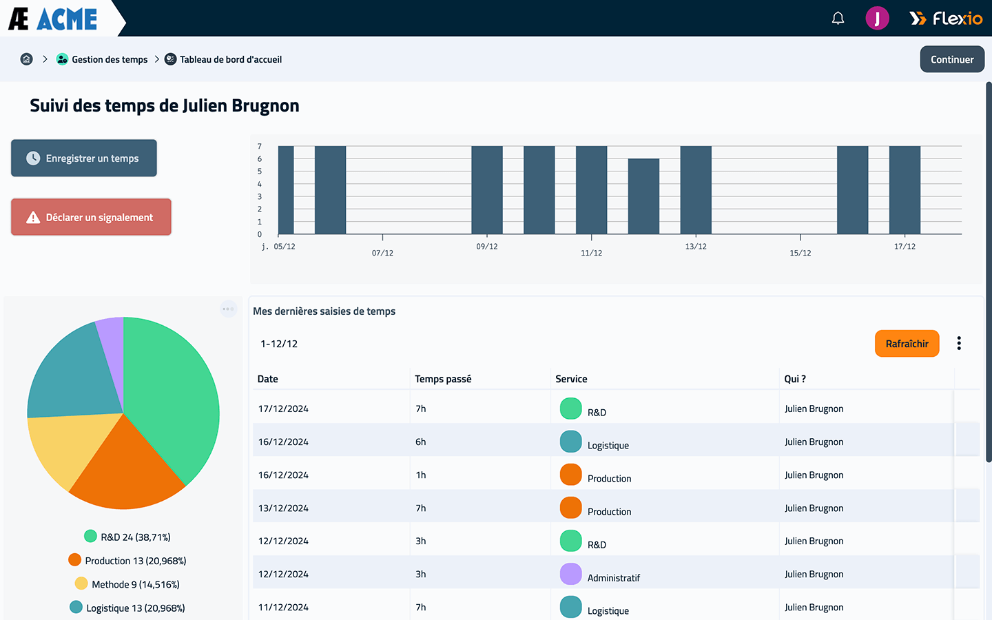Click Enregistrer un temps button
Screen dimensions: 992x620
click(84, 158)
